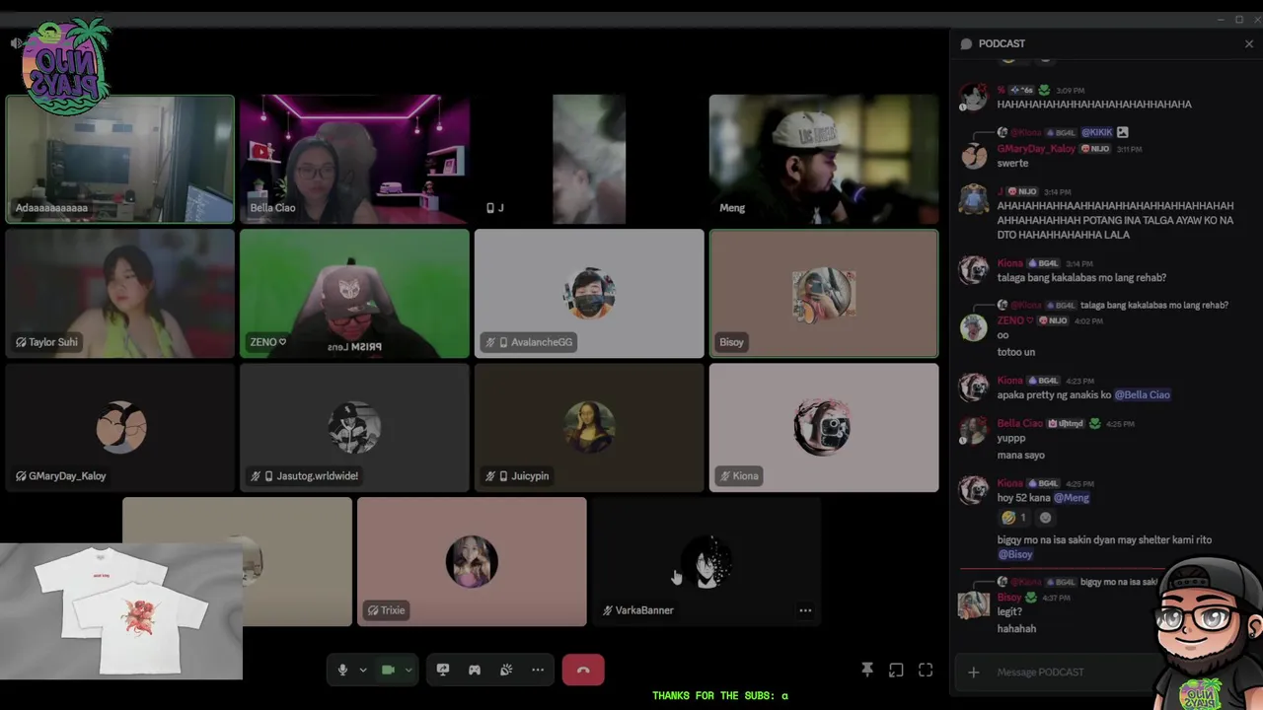The image size is (1263, 710).
Task: Click the 'mana sayo' chat message
Action: click(1020, 456)
